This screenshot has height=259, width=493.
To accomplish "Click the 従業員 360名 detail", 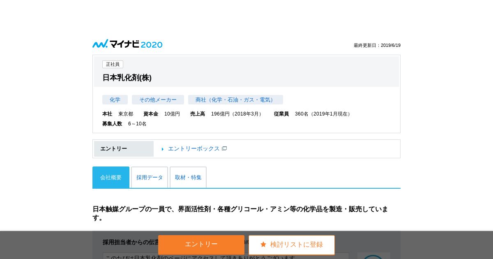I will click(313, 114).
